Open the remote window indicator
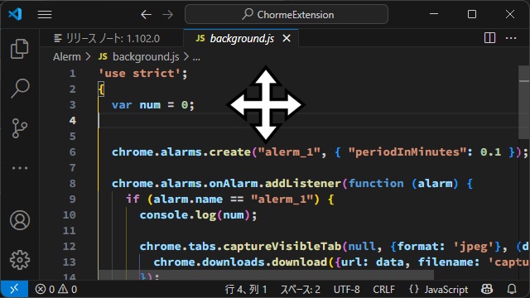Image resolution: width=530 pixels, height=298 pixels. pyautogui.click(x=14, y=289)
